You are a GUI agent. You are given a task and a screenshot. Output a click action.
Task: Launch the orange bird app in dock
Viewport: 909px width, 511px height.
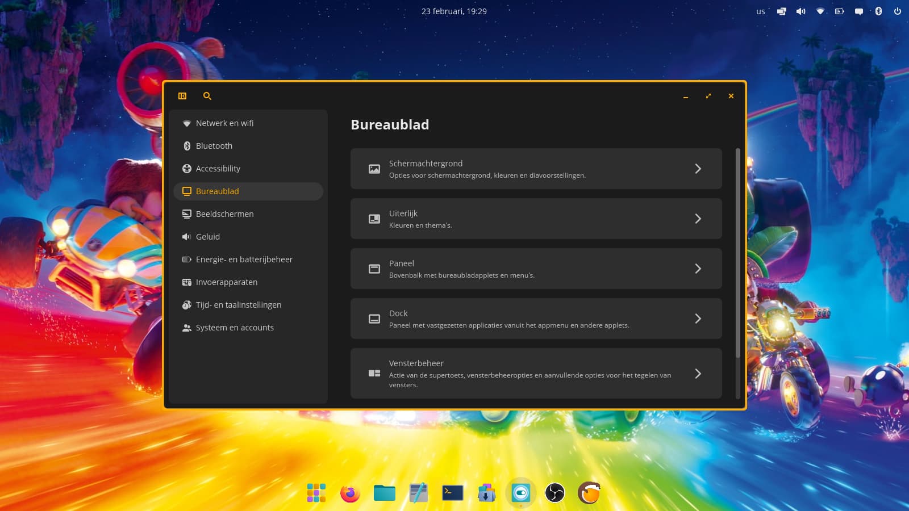point(589,493)
